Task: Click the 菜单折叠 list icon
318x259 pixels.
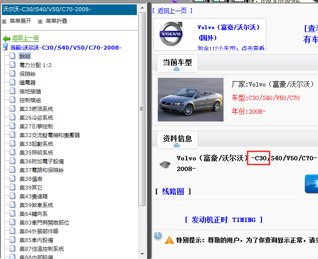Action: 40,21
